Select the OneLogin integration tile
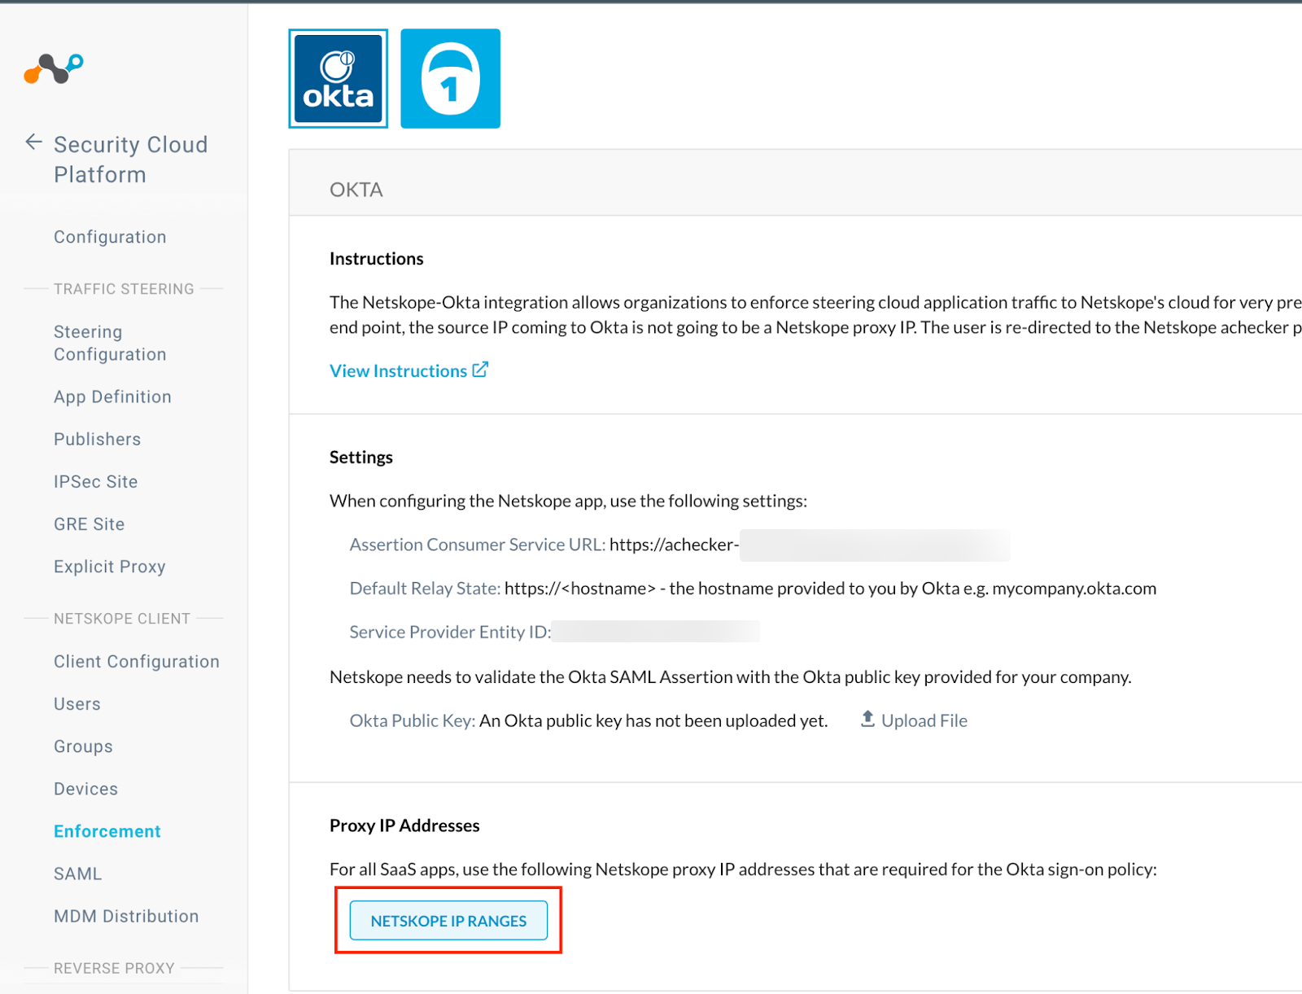The image size is (1302, 994). click(450, 79)
